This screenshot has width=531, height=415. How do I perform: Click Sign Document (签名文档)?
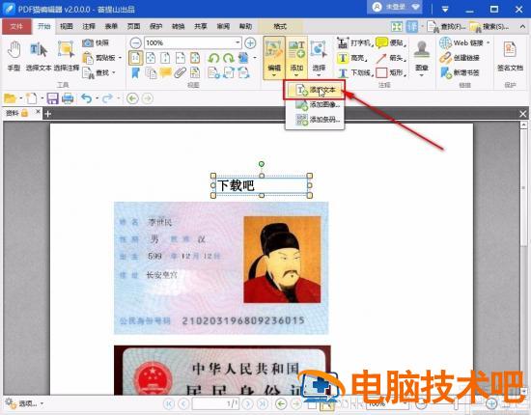pyautogui.click(x=510, y=56)
